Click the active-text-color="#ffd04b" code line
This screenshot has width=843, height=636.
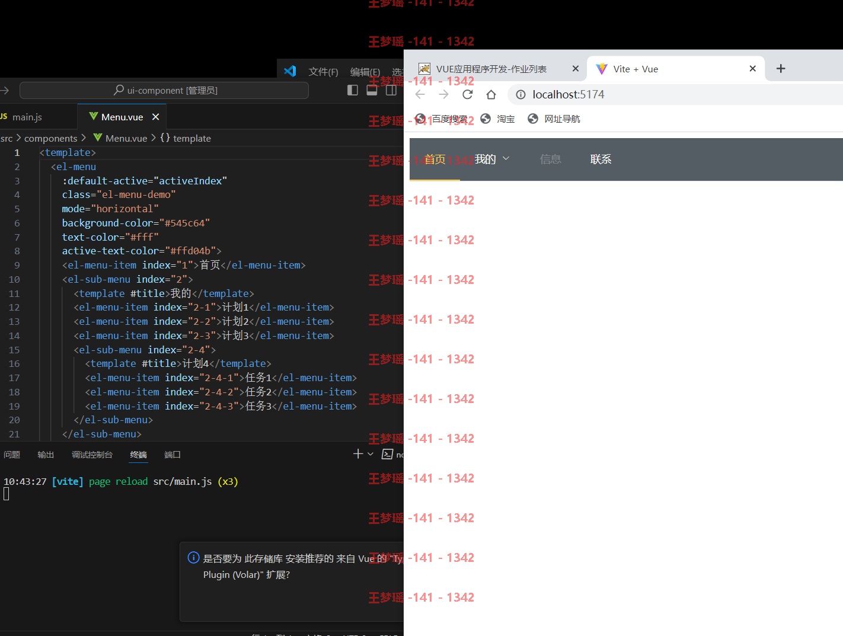pyautogui.click(x=142, y=251)
